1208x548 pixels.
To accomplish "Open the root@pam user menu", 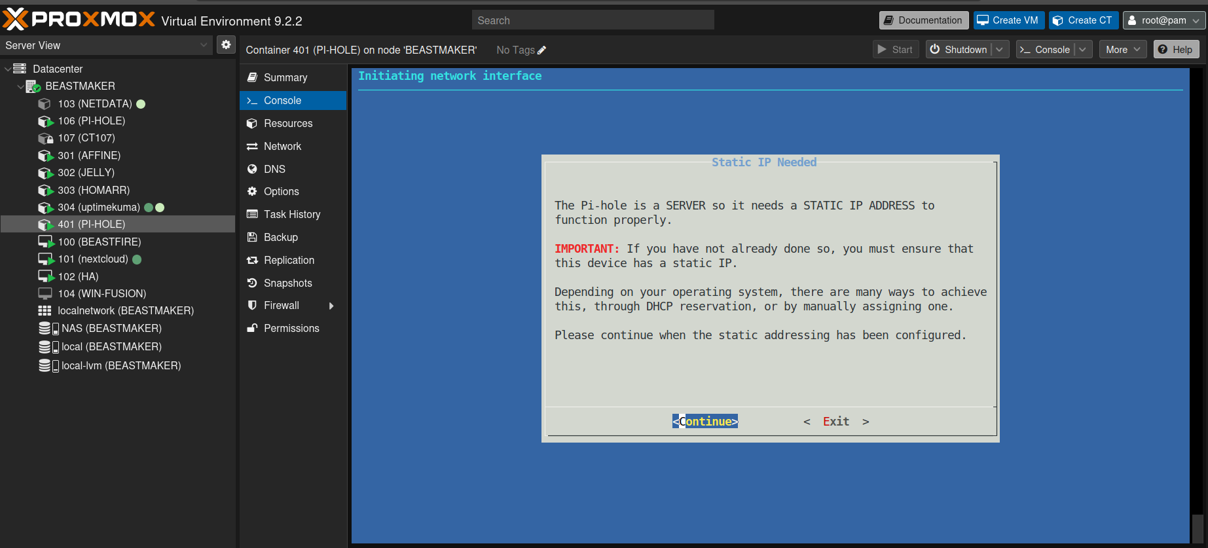I will 1164,20.
